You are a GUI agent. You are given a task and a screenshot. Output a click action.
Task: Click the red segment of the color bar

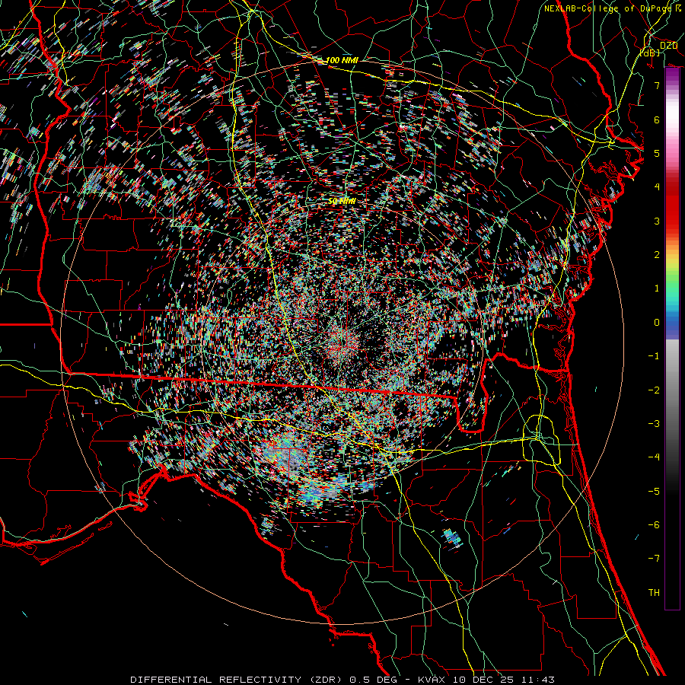coord(672,205)
